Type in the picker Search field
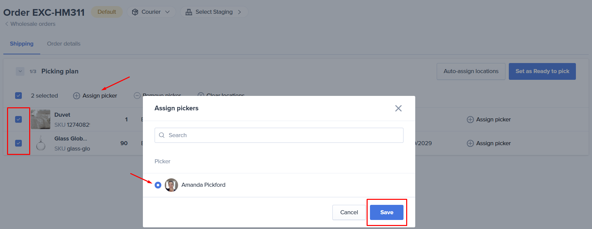The height and width of the screenshot is (229, 592). [282, 135]
